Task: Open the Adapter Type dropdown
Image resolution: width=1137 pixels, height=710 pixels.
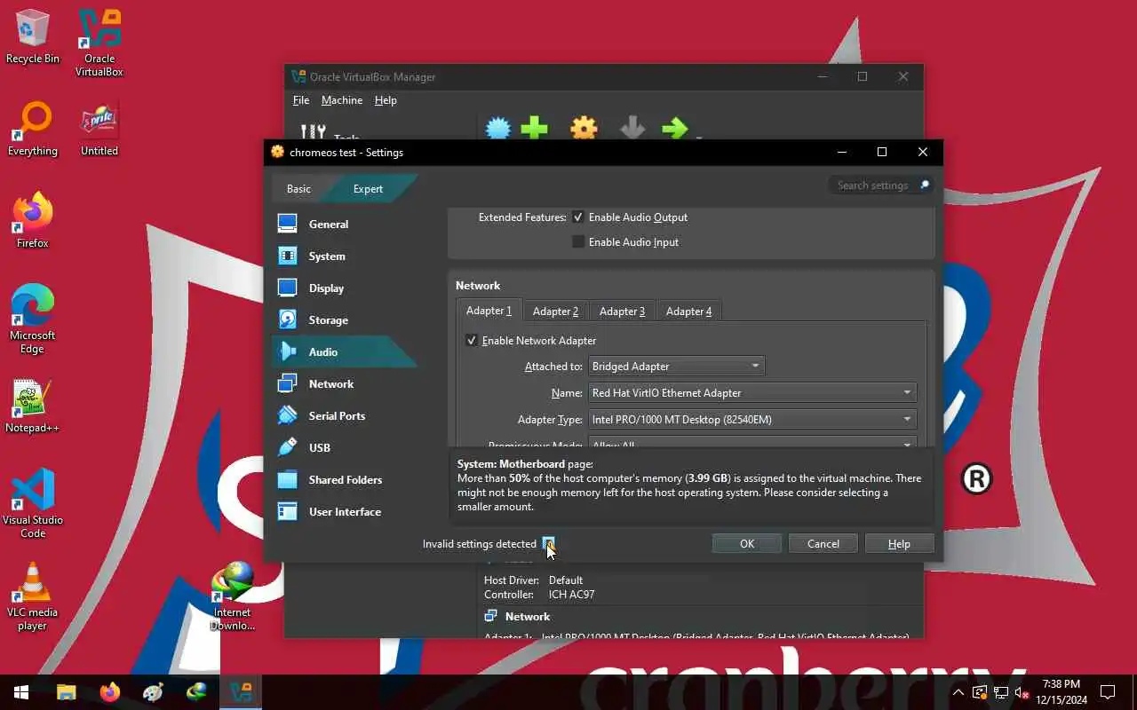Action: (752, 420)
